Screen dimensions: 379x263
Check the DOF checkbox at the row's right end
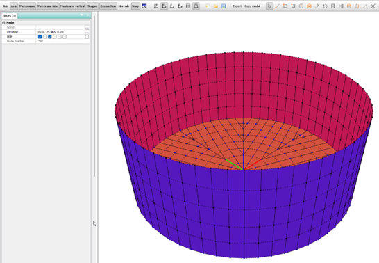[87, 37]
